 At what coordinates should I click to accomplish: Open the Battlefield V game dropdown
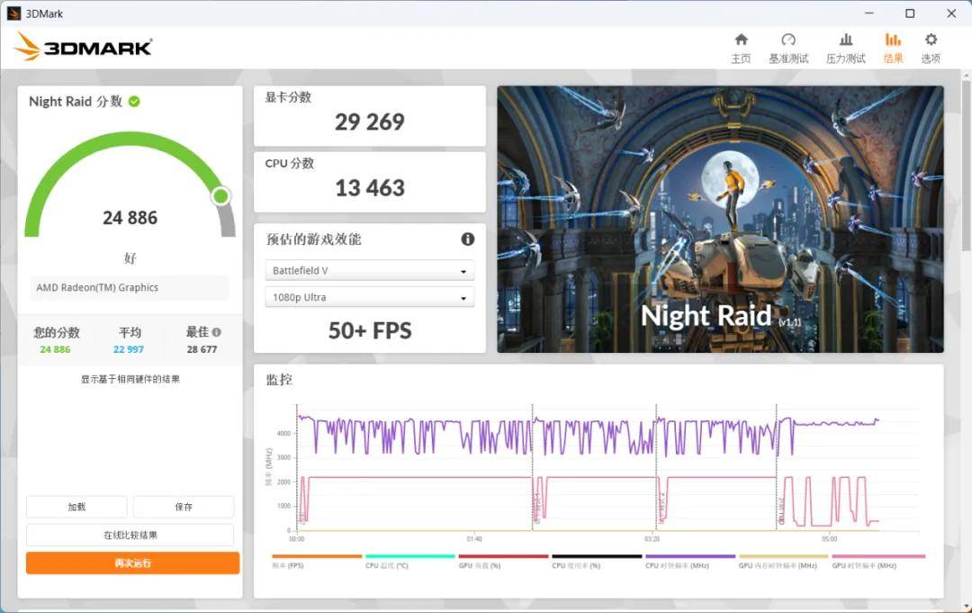pos(370,271)
